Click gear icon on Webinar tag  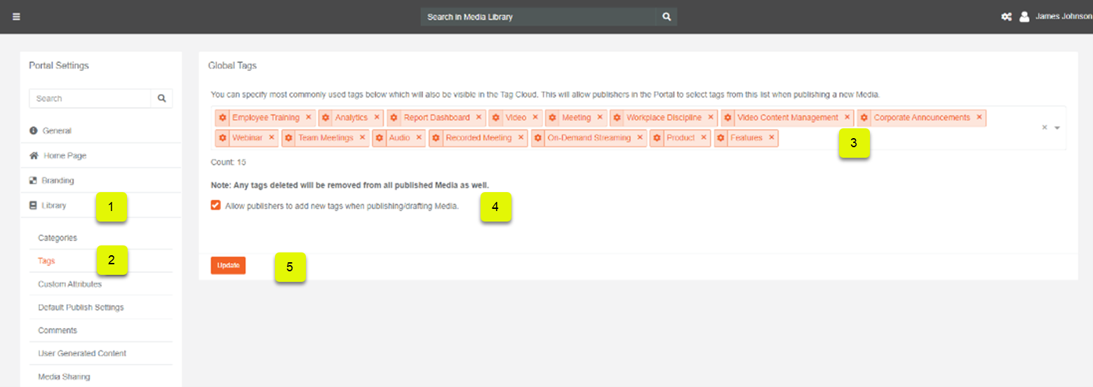coord(223,138)
